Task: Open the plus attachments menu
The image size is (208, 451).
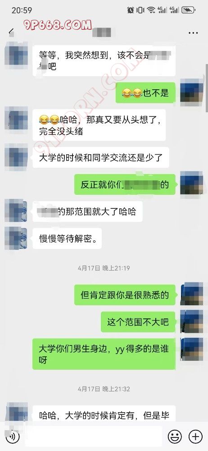Action: [x=196, y=437]
